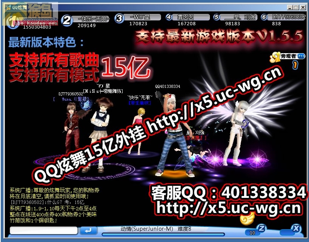This screenshot has width=309, height=242.
Task: Click the spectator count number 1
Action: (x=295, y=65)
